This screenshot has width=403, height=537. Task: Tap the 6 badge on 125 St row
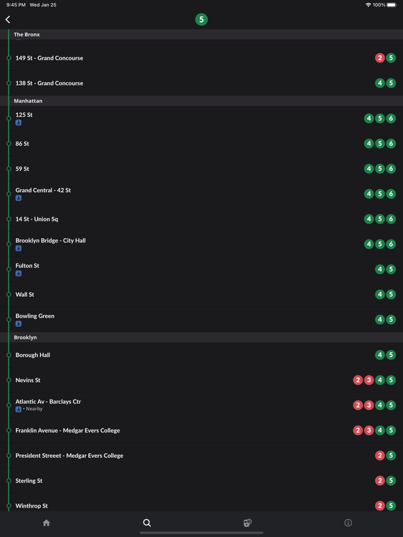pyautogui.click(x=391, y=118)
